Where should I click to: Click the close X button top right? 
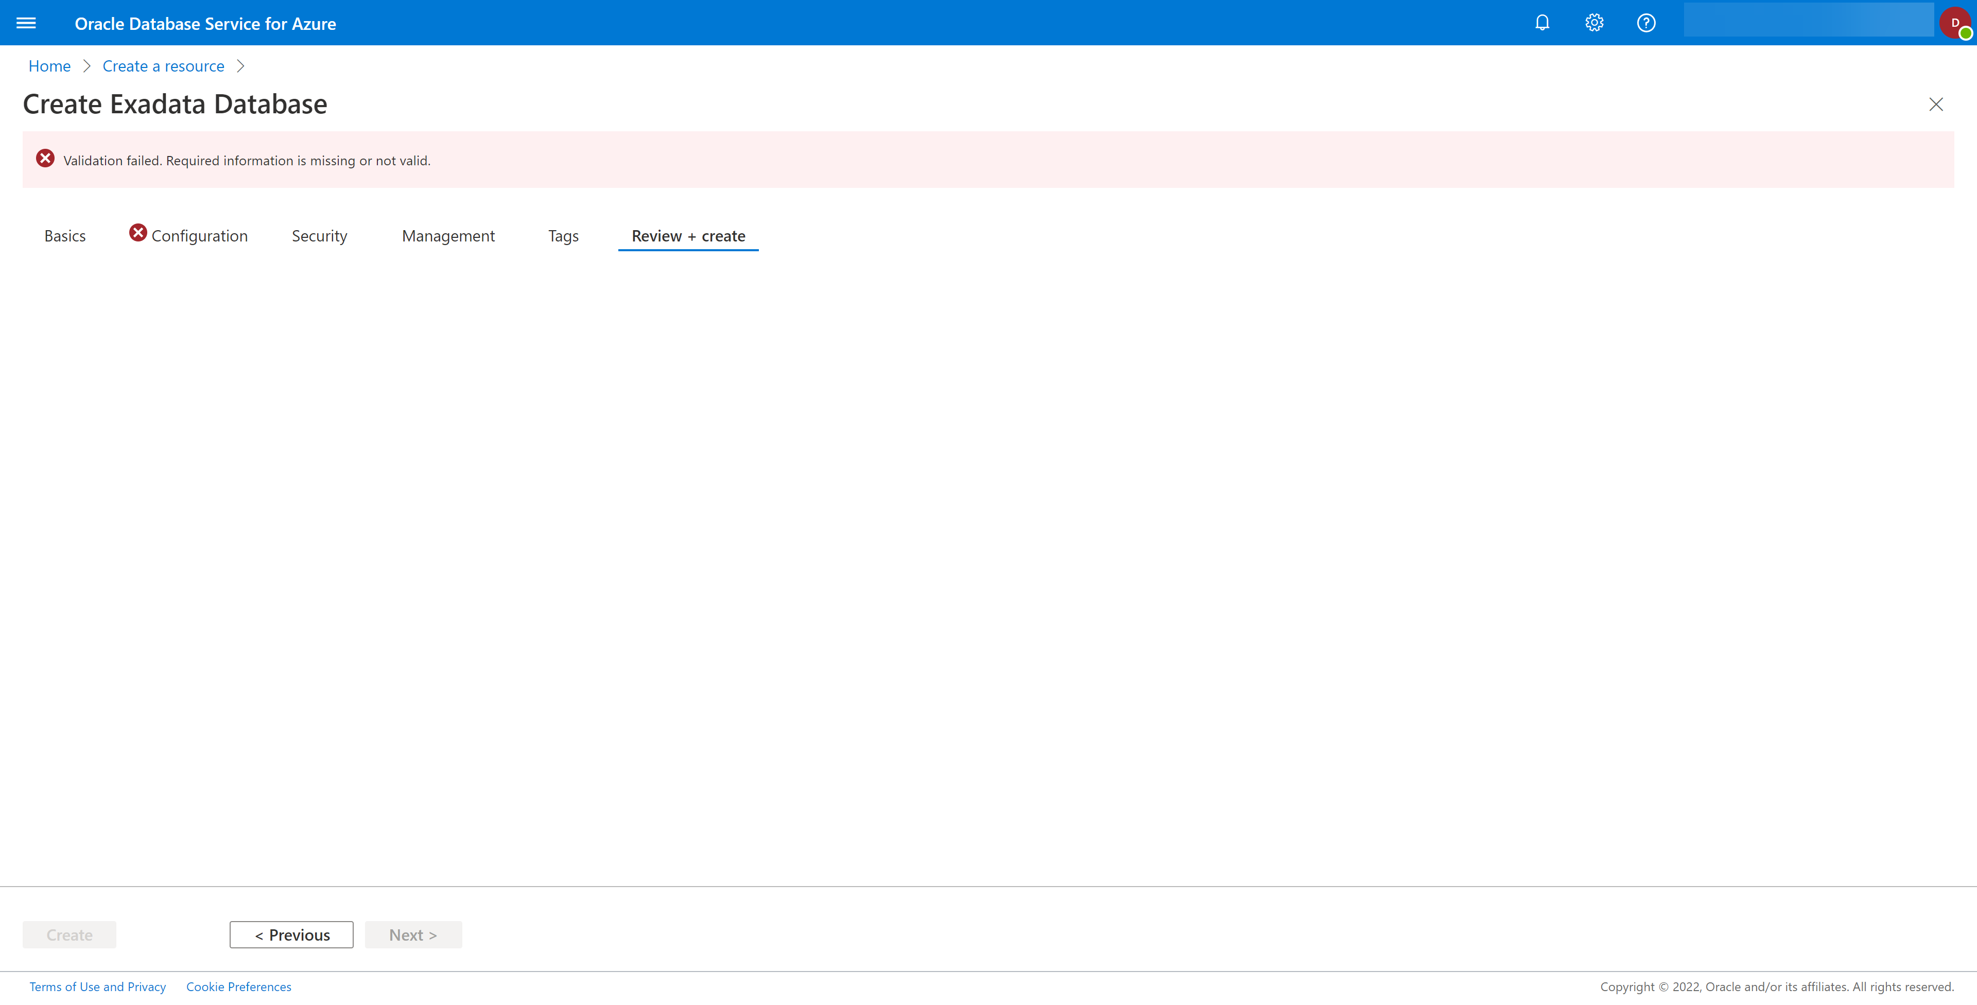(x=1936, y=105)
